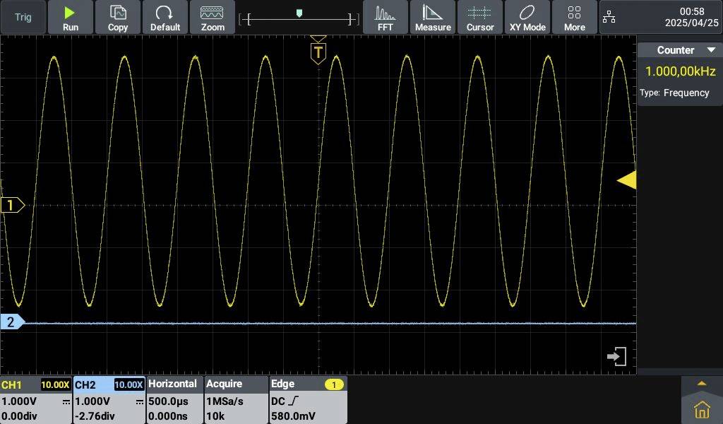Image resolution: width=723 pixels, height=424 pixels.
Task: Click the home icon in bottom corner
Action: 701,408
